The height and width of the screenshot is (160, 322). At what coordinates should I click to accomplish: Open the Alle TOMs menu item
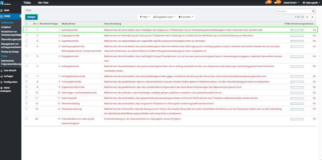coord(43,2)
